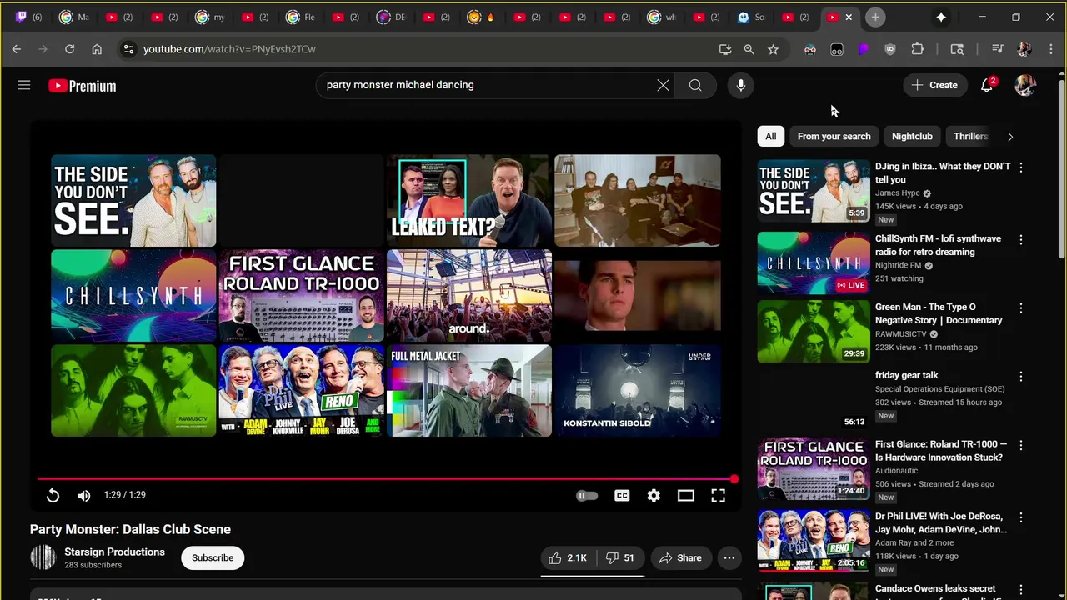The width and height of the screenshot is (1067, 600).
Task: Open the Full Metal Jacket end-screen thumbnail
Action: pyautogui.click(x=469, y=391)
